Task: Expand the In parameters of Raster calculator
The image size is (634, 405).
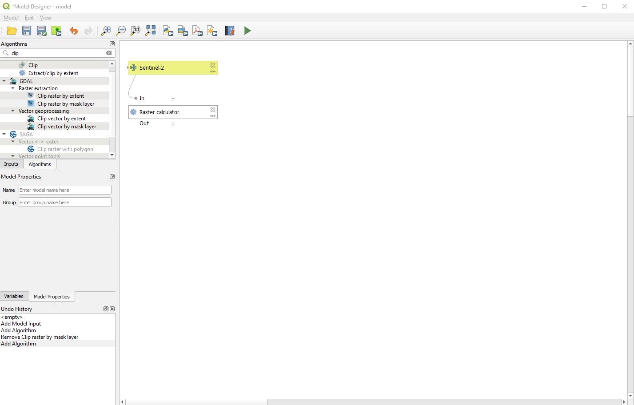Action: [x=173, y=99]
